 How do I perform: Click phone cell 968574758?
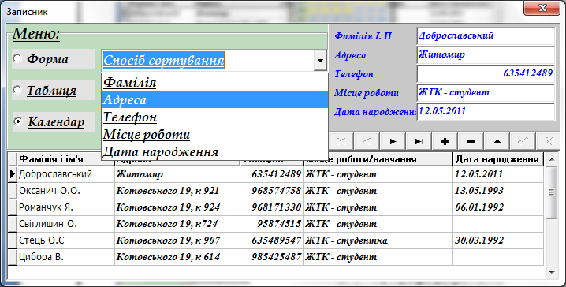[x=272, y=191]
